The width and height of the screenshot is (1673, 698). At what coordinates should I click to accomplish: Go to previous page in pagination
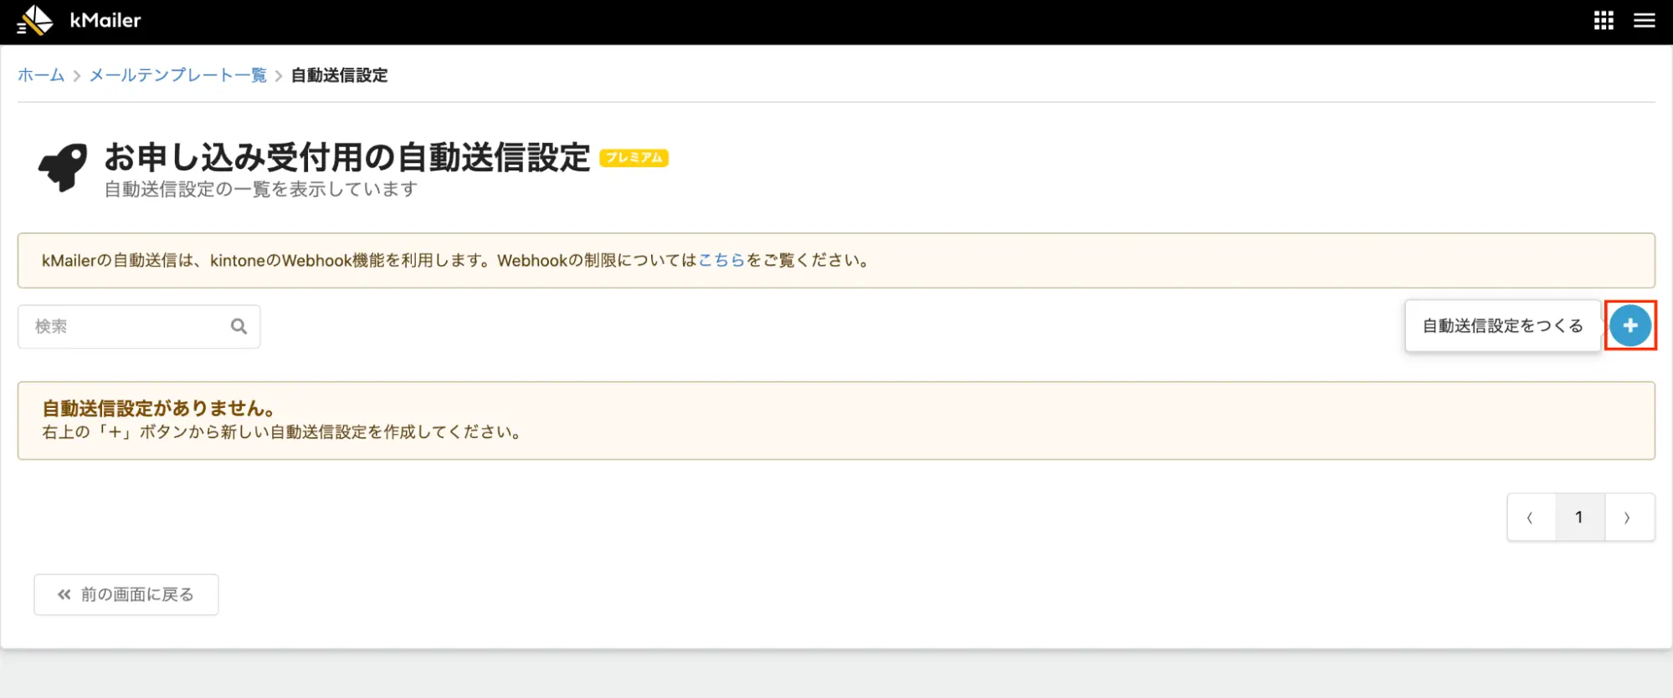coord(1531,517)
